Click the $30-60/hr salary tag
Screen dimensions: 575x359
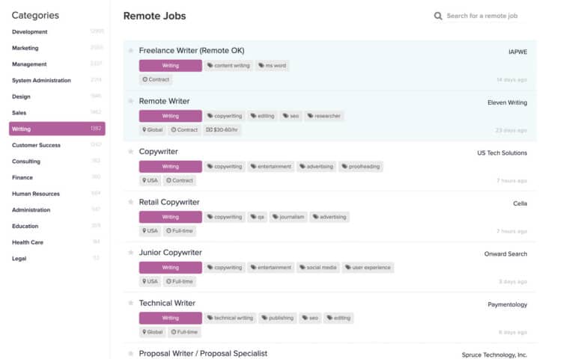click(x=223, y=129)
